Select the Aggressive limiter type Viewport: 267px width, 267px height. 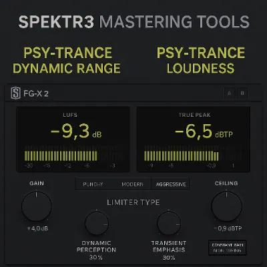(x=171, y=184)
